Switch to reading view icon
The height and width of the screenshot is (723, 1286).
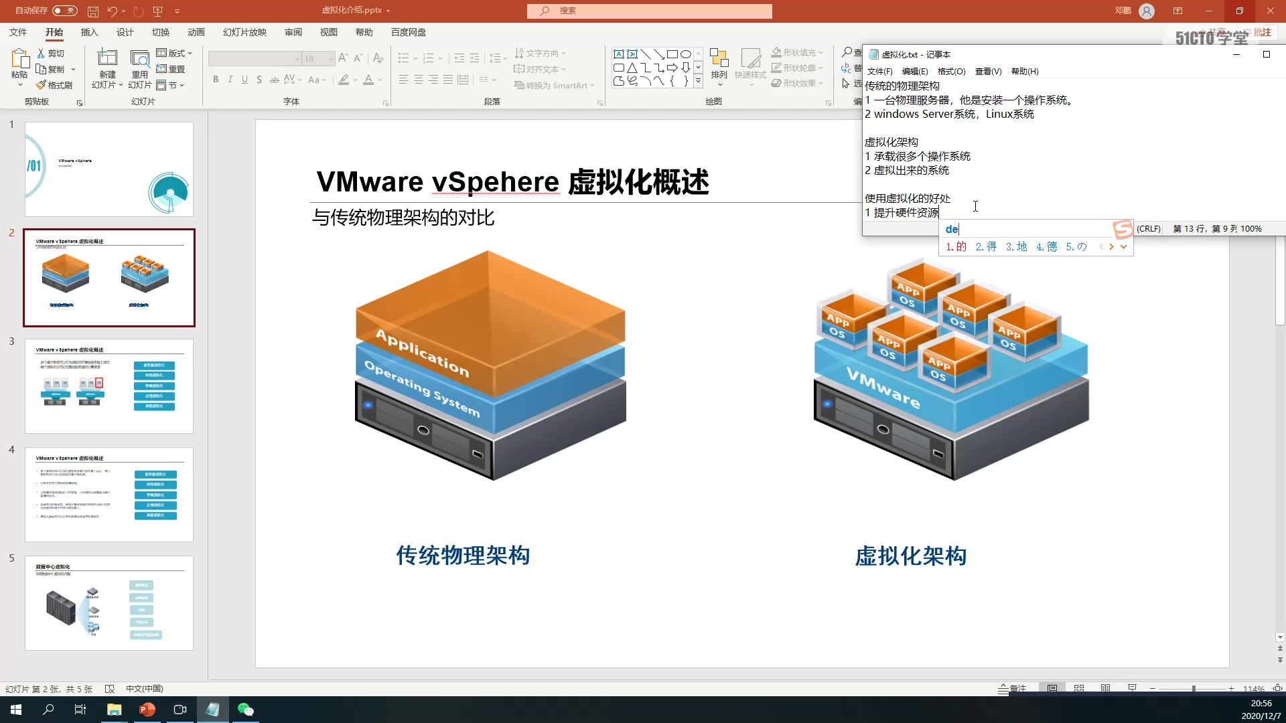[x=1105, y=688]
